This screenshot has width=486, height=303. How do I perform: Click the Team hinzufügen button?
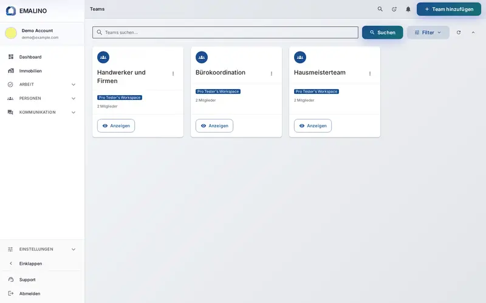click(449, 9)
